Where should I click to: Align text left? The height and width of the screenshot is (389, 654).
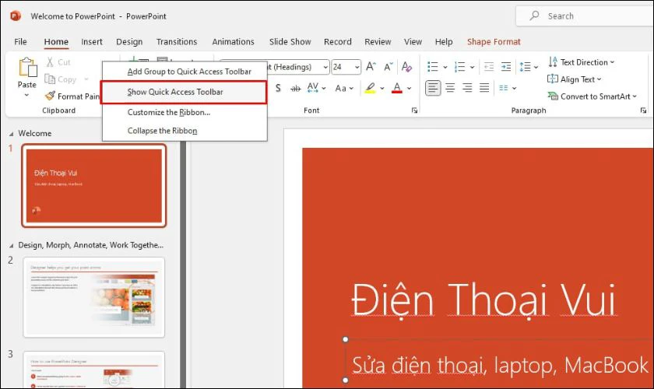coord(433,88)
